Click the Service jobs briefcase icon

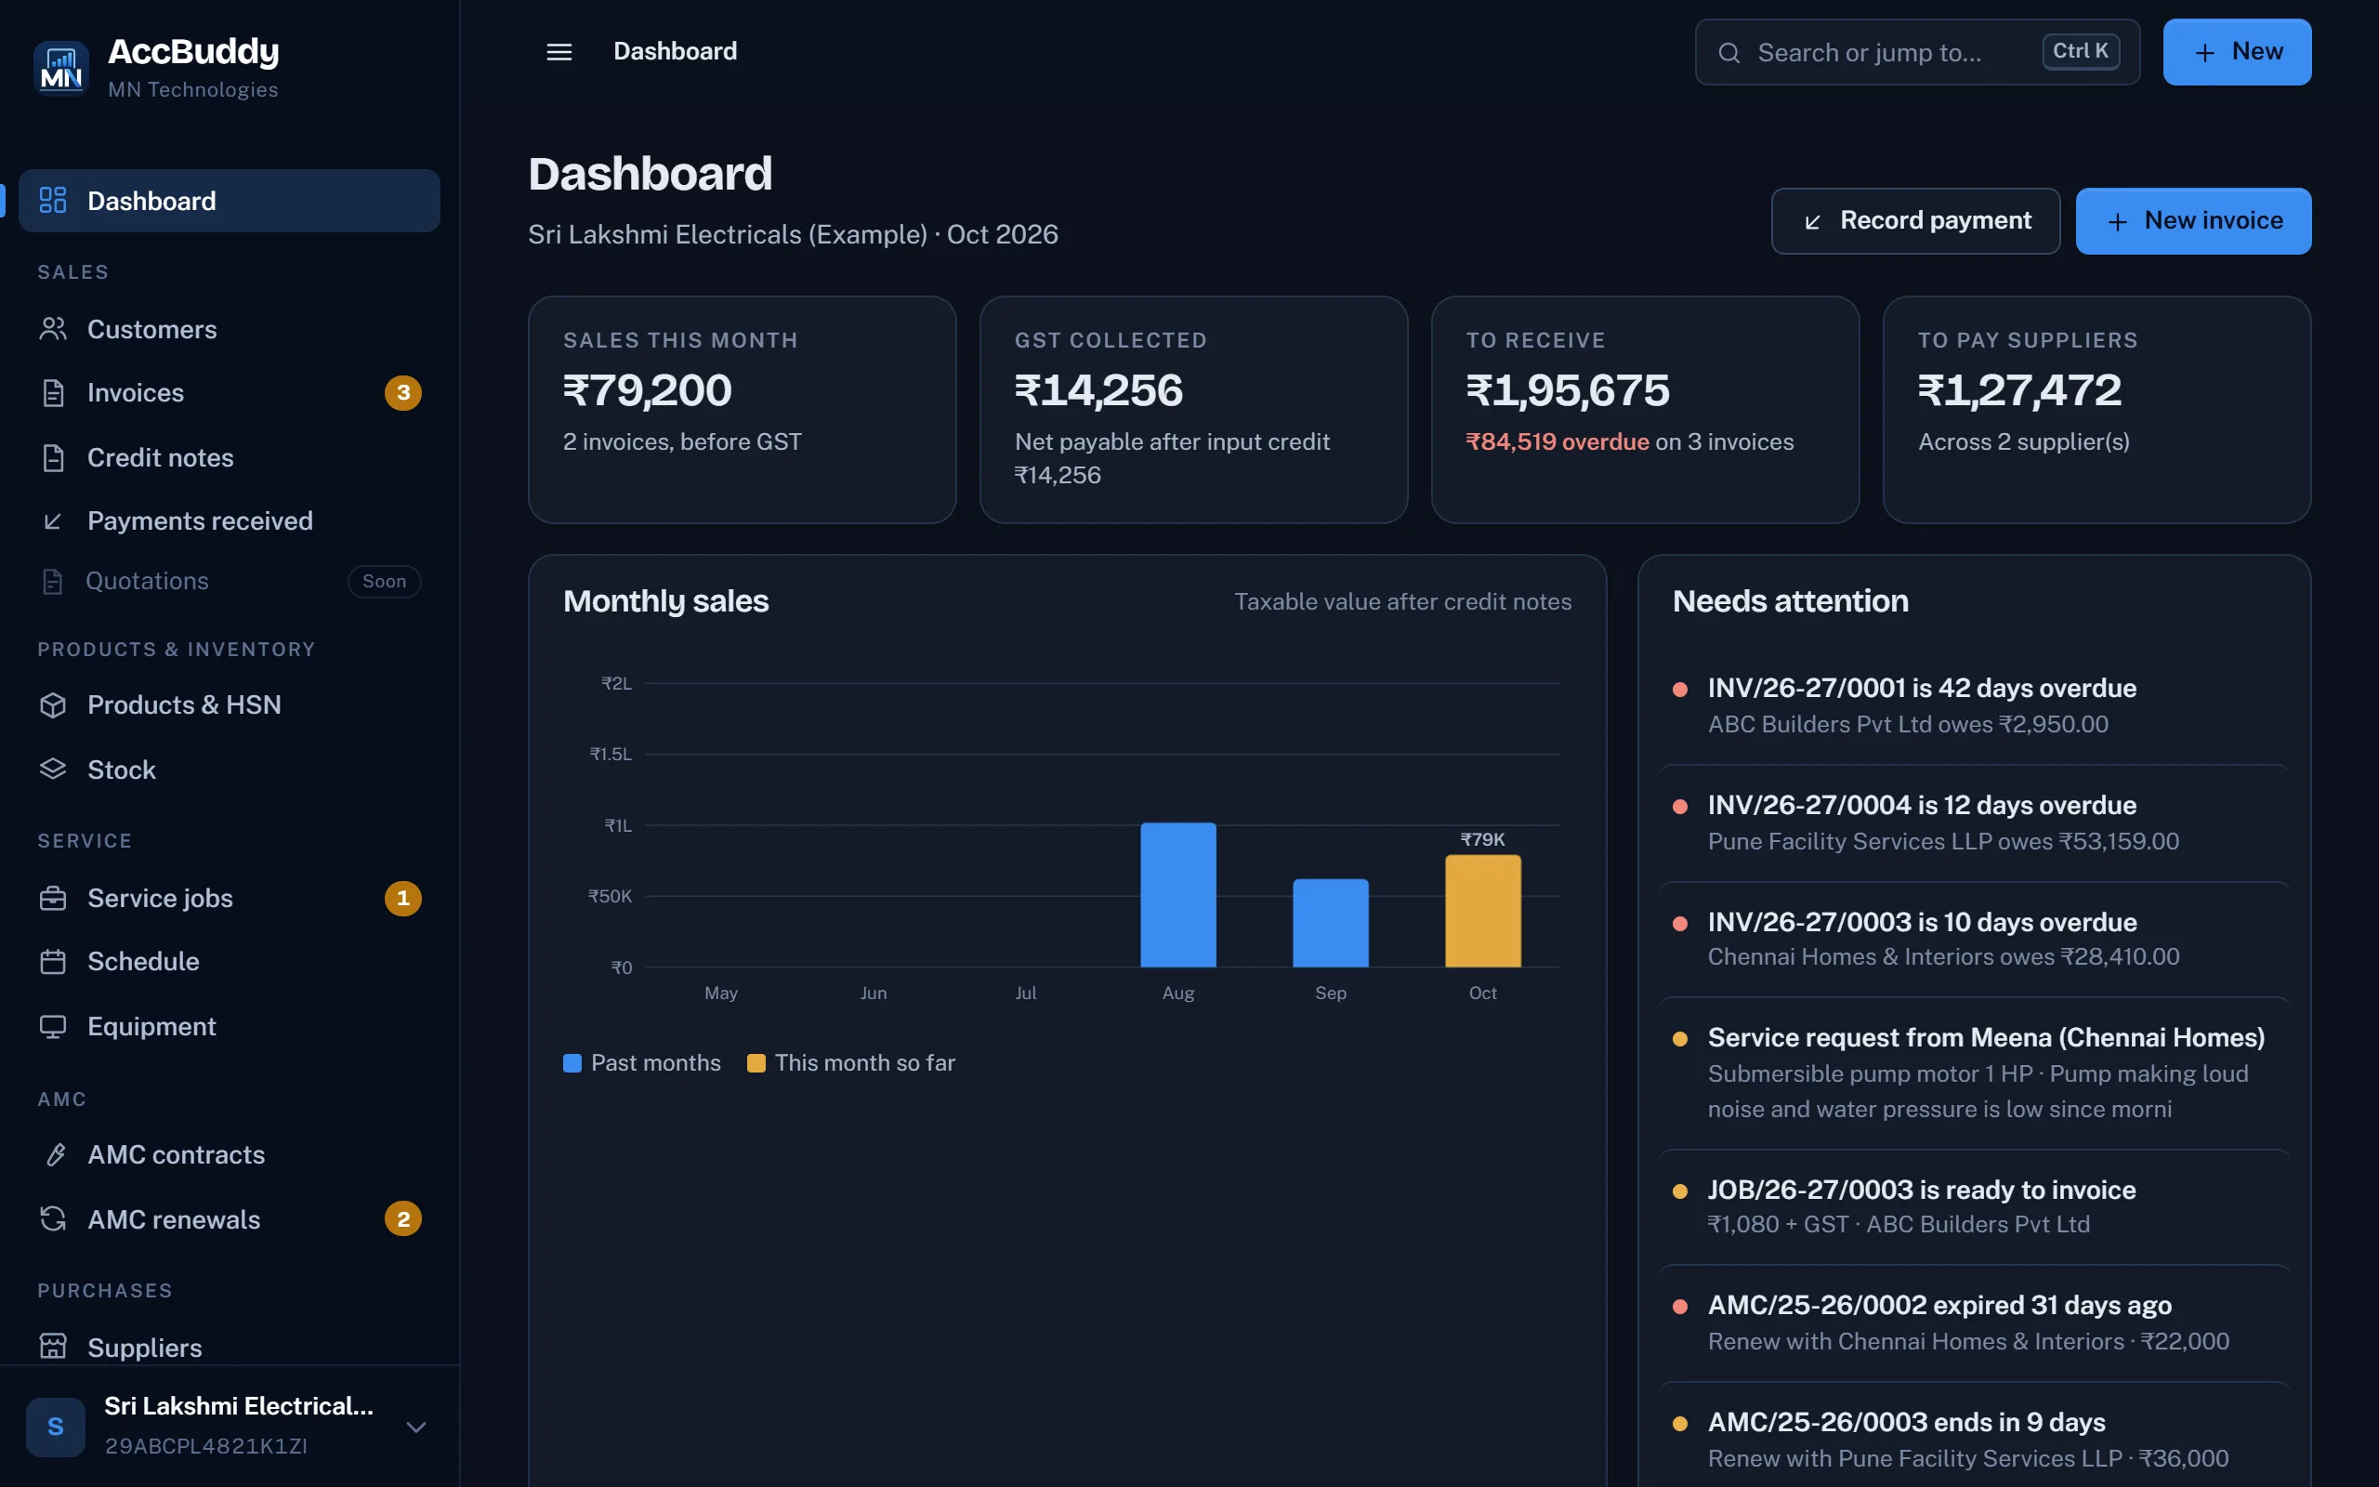52,898
